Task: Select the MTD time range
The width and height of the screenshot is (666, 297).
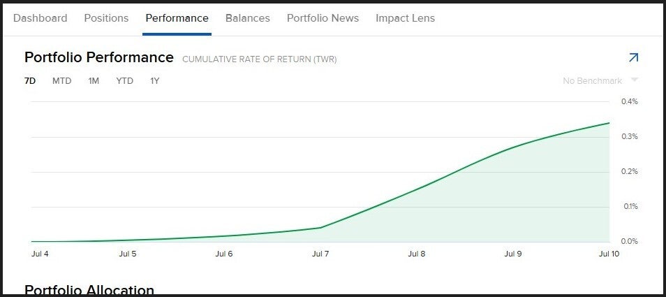Action: click(x=61, y=81)
